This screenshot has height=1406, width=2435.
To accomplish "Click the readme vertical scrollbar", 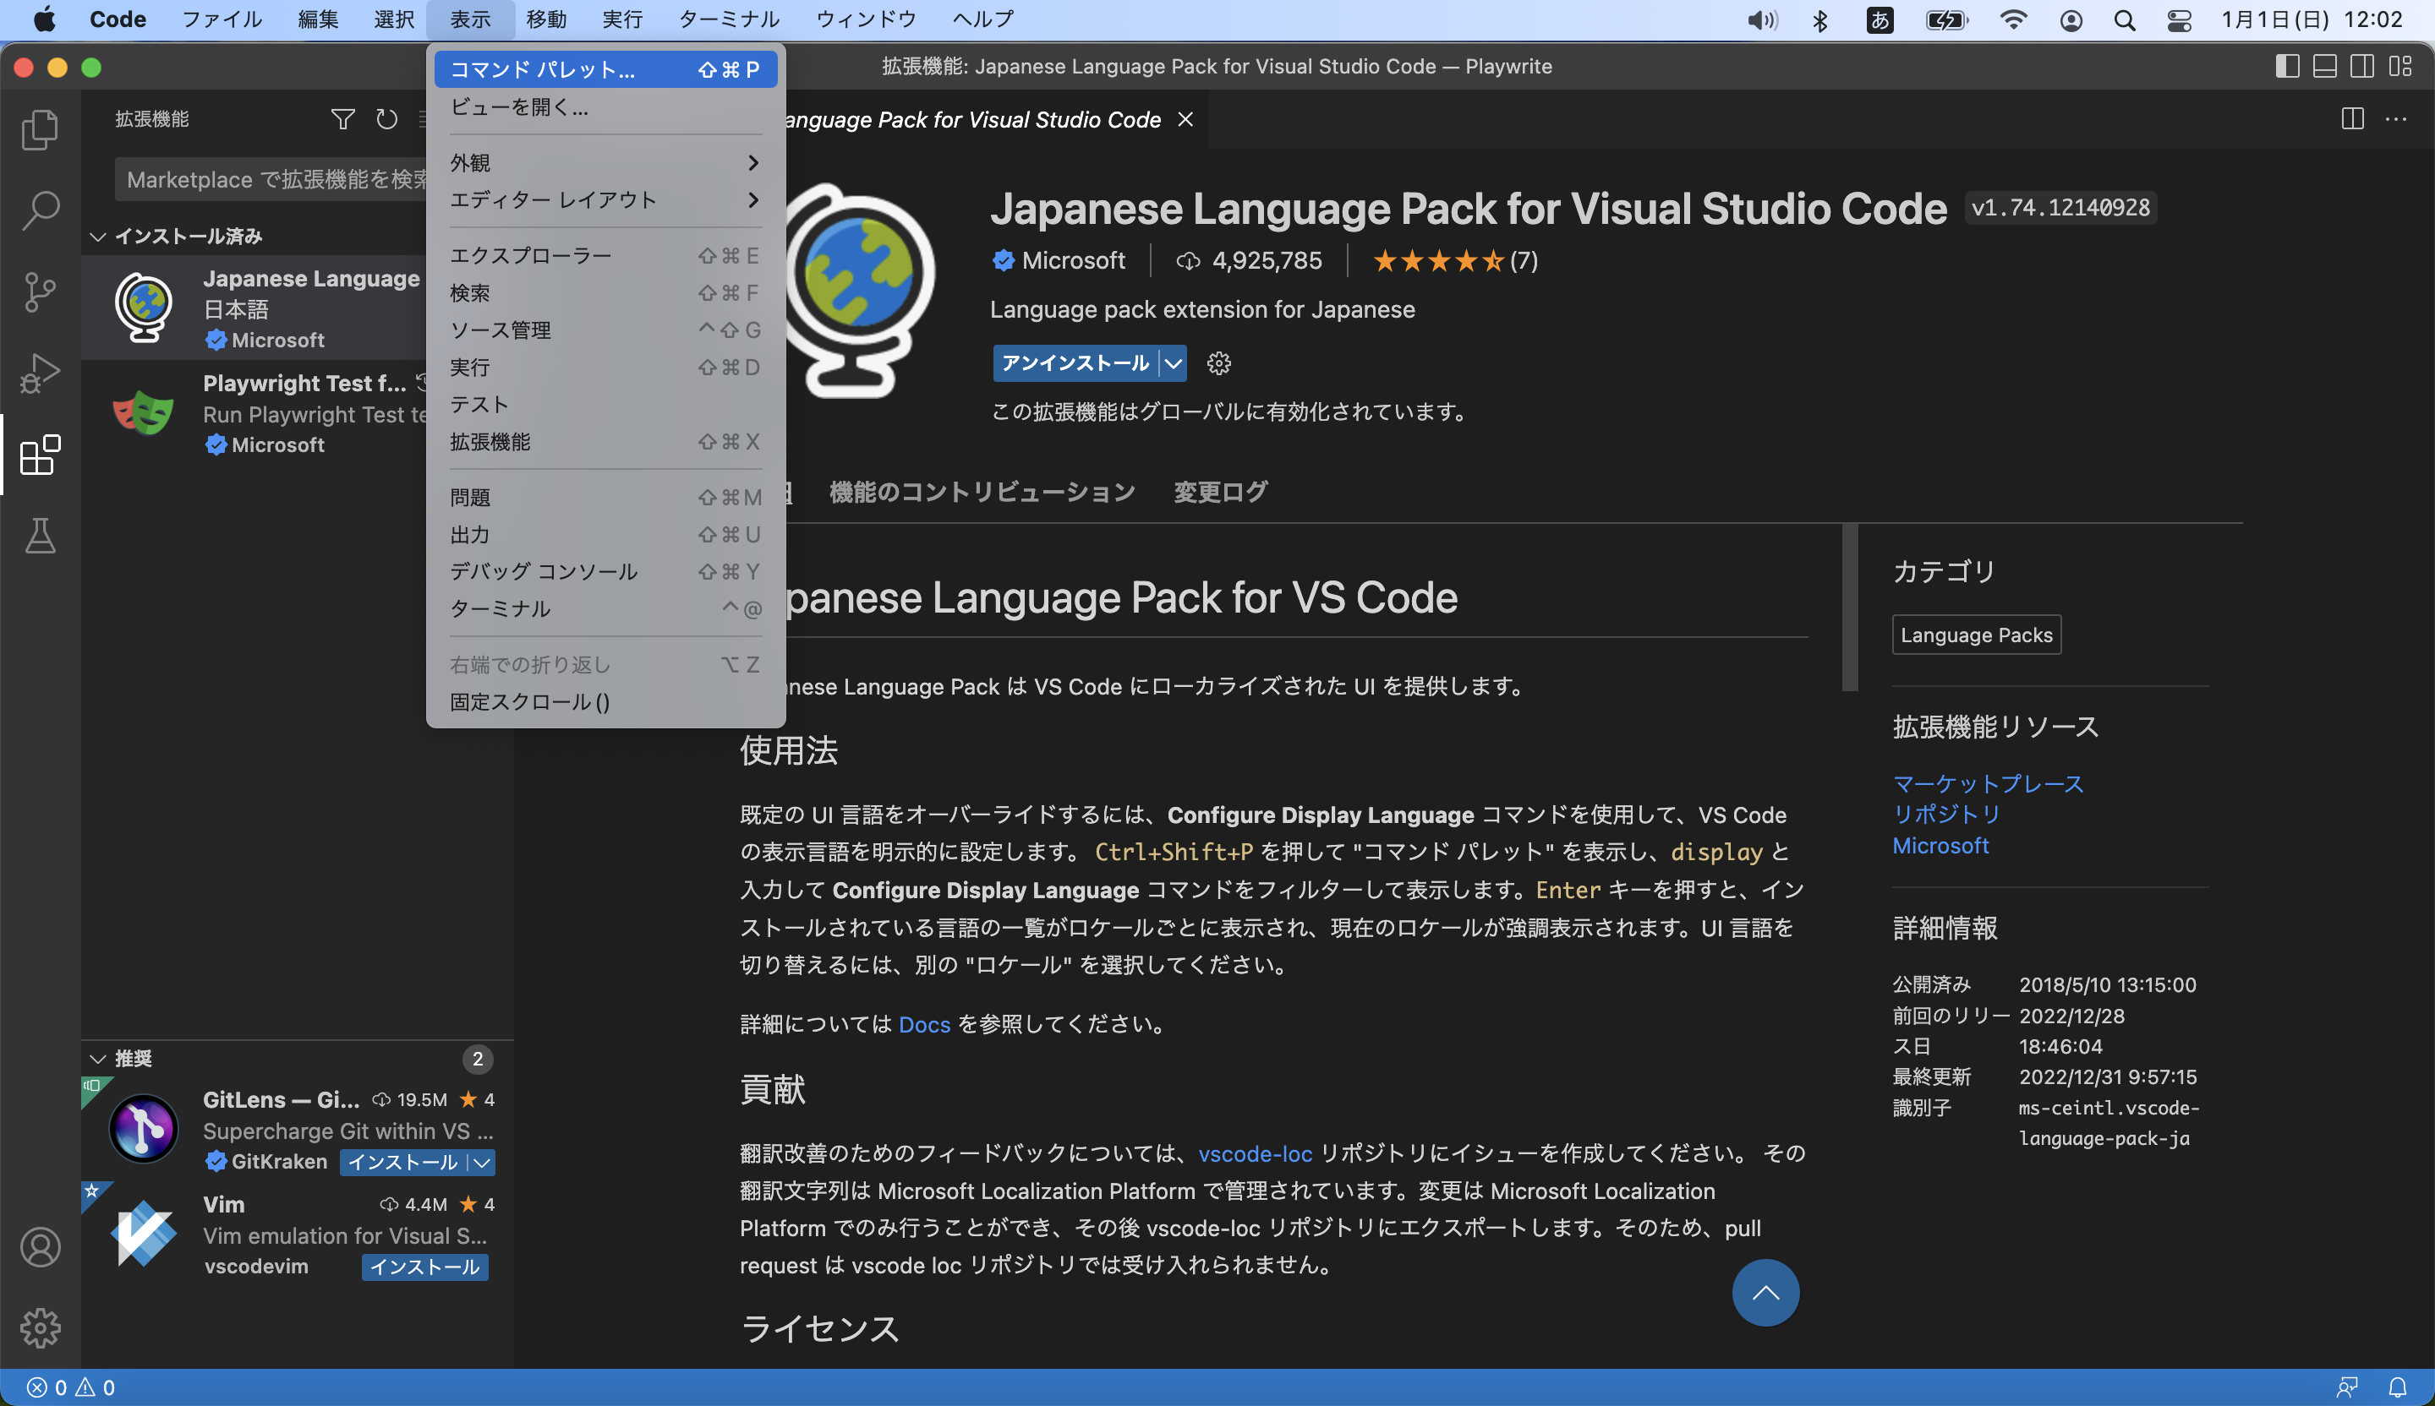I will tap(1849, 608).
